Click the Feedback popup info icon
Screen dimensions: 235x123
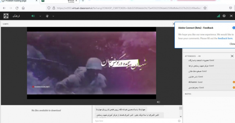pos(234,28)
